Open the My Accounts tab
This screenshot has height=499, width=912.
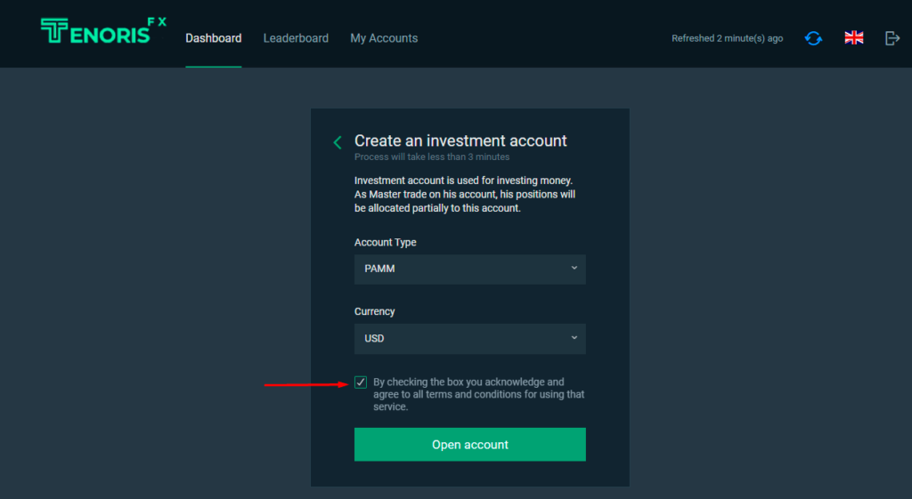point(384,38)
